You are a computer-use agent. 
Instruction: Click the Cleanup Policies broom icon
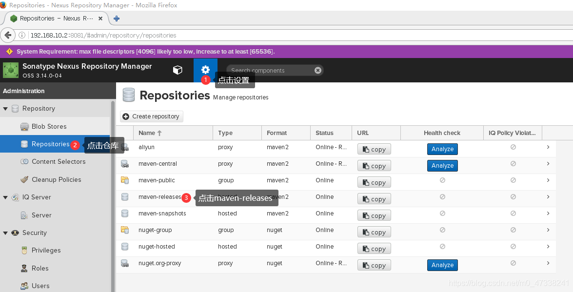pos(24,179)
